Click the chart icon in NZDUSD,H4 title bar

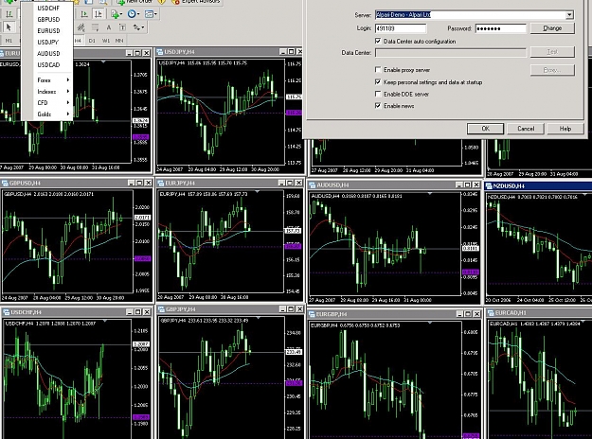[x=489, y=186]
